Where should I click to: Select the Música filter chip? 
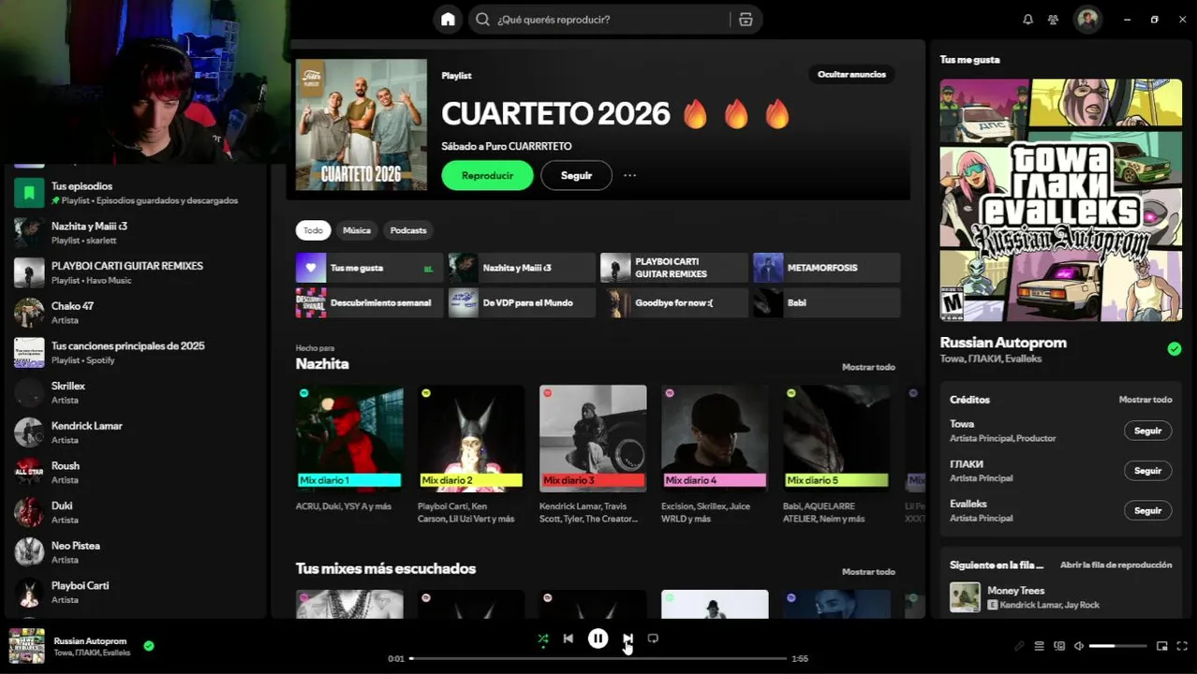[357, 230]
